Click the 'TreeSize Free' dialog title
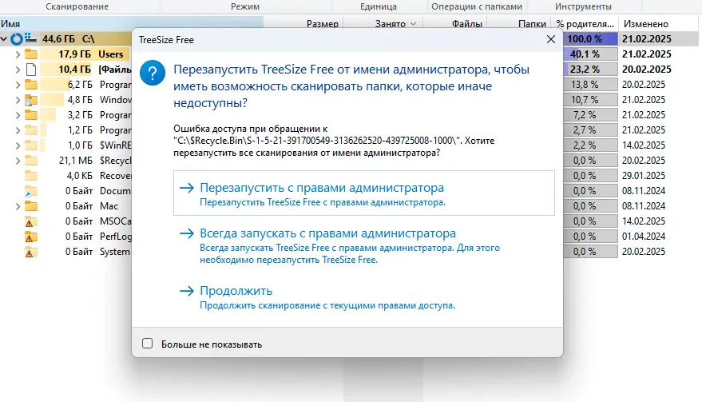 [166, 40]
